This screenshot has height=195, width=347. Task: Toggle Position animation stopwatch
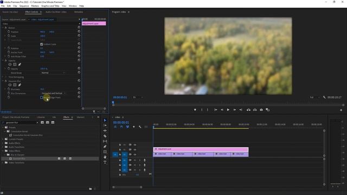click(x=9, y=32)
